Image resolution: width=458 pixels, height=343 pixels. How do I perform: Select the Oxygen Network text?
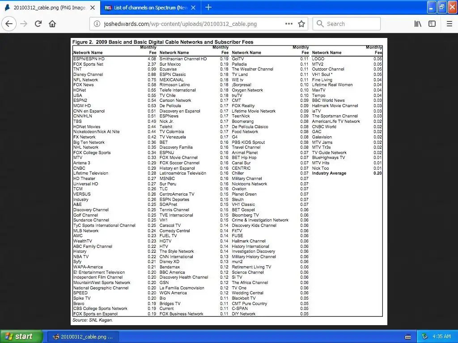[247, 90]
